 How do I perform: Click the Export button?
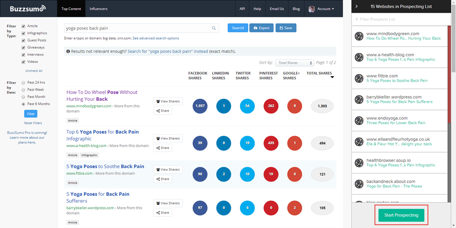pyautogui.click(x=261, y=28)
